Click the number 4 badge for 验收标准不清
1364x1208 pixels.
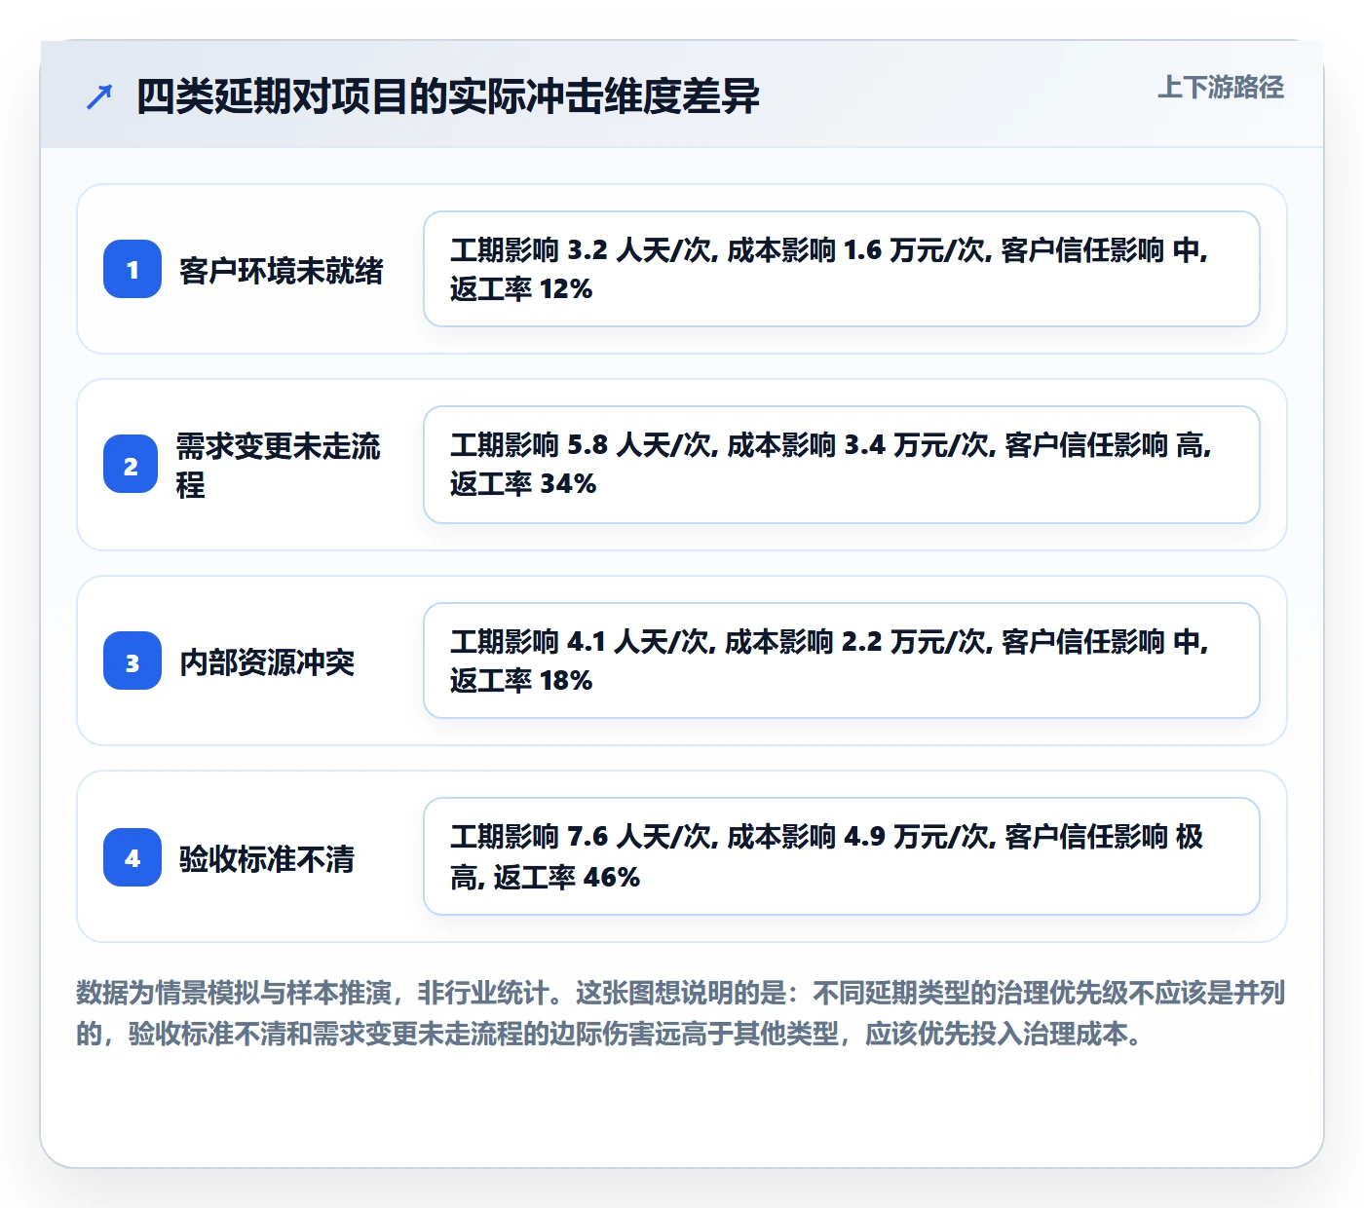[x=133, y=857]
